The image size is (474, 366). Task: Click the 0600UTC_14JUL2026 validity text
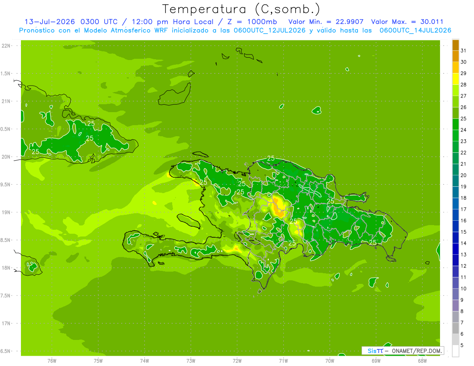click(x=416, y=30)
